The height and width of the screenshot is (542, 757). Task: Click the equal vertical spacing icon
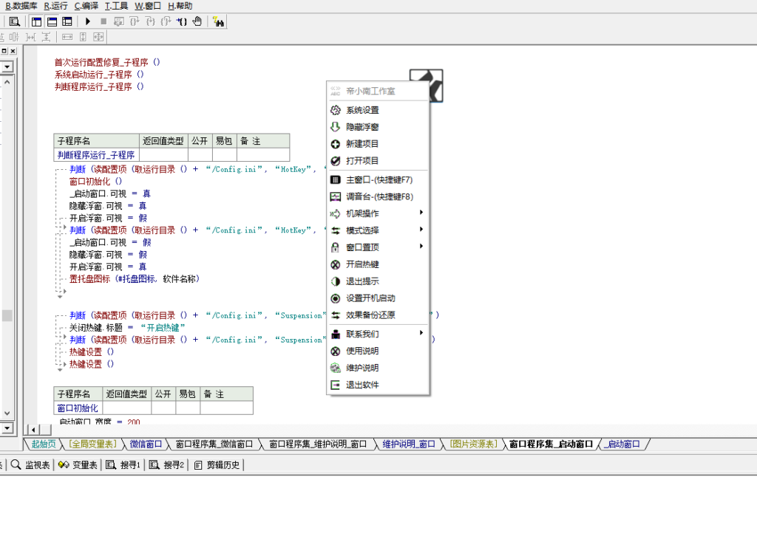[x=46, y=37]
